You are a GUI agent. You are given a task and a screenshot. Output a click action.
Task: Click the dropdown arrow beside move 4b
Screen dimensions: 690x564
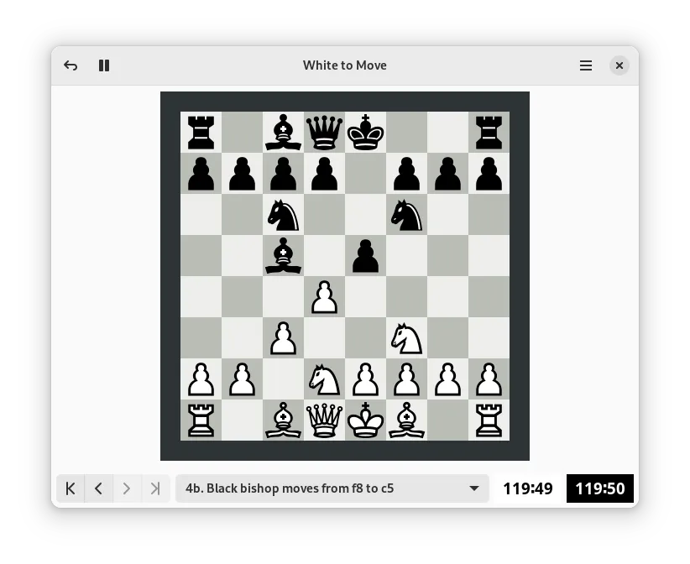coord(473,488)
